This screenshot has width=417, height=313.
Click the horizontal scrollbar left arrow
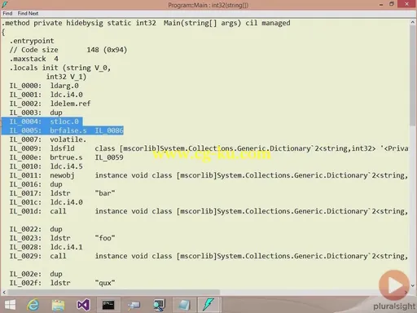point(4,293)
